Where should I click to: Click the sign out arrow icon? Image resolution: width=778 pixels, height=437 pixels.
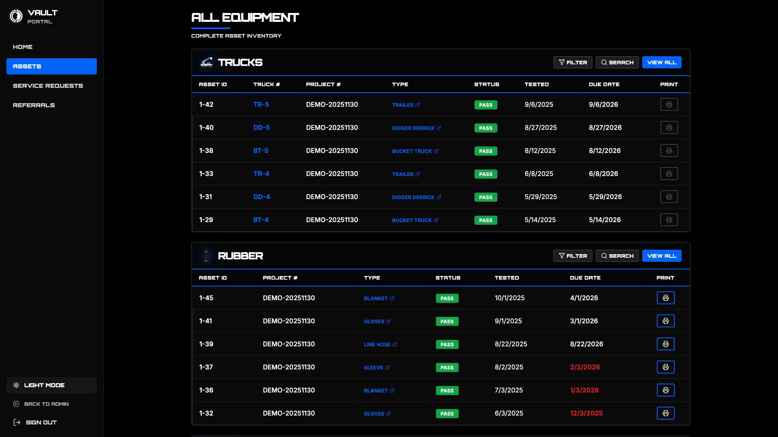(17, 422)
